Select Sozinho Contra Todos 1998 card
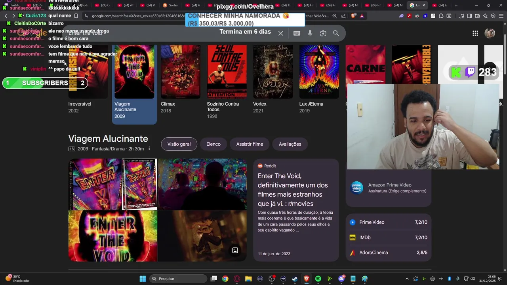Image resolution: width=507 pixels, height=285 pixels. [227, 82]
